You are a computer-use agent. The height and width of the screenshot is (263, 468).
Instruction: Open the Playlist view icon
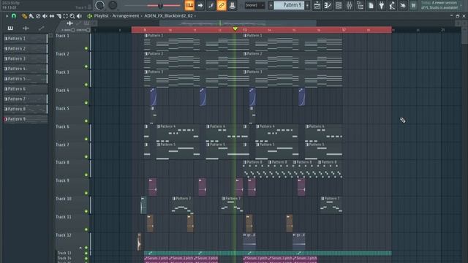317,5
